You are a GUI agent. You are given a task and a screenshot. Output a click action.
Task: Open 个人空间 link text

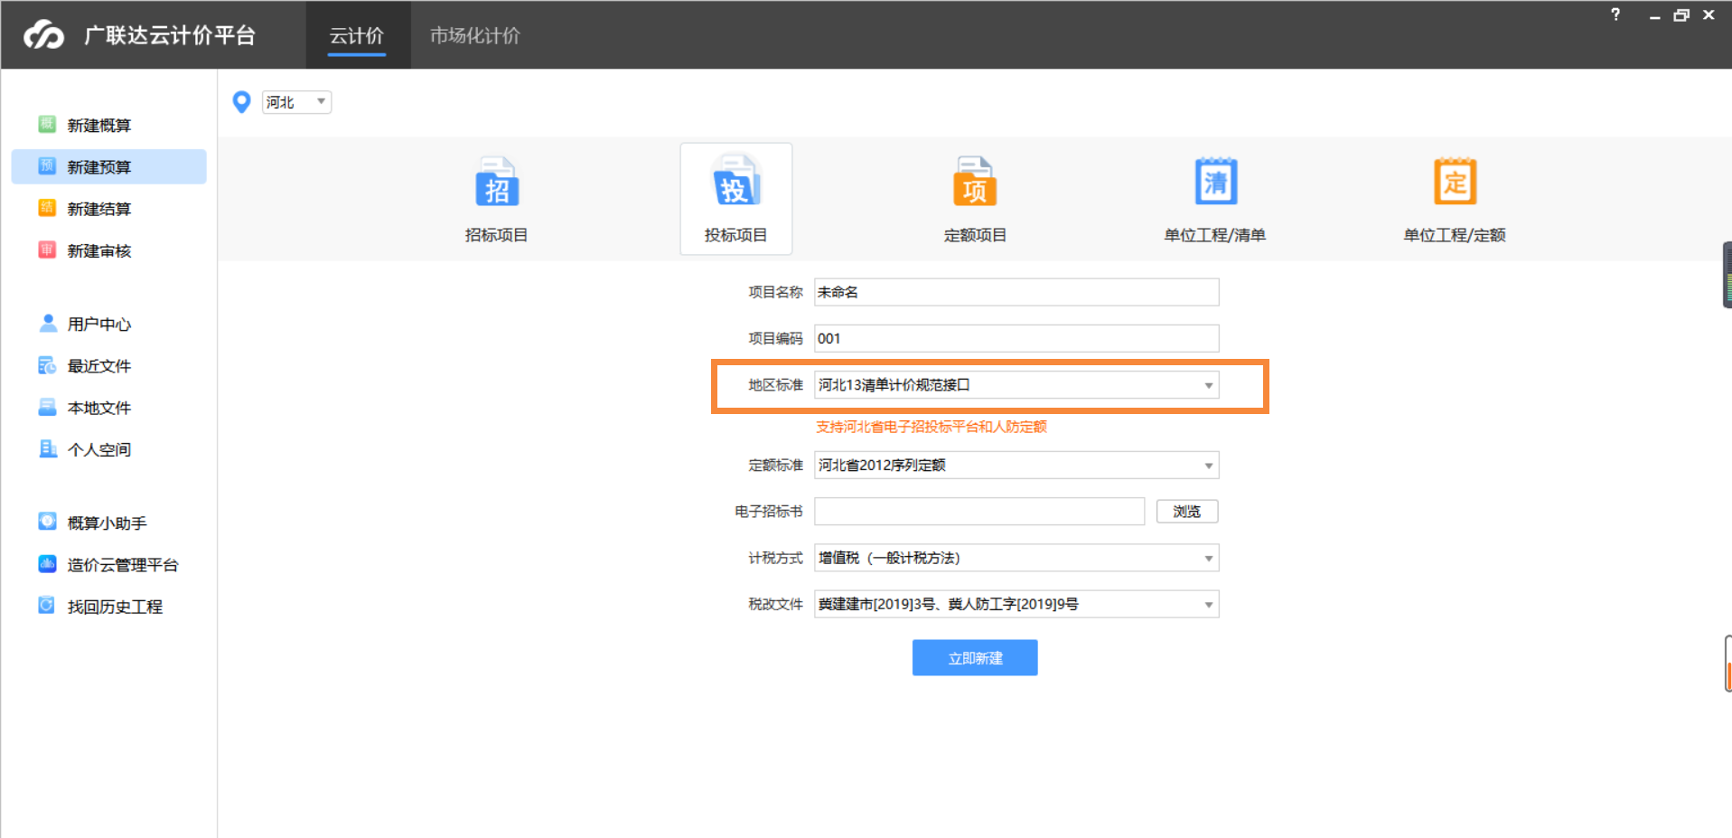pyautogui.click(x=99, y=449)
